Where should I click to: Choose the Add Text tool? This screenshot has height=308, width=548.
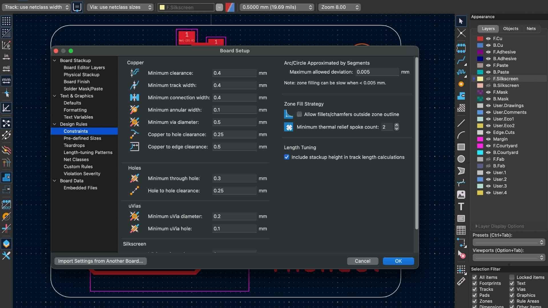[x=461, y=206]
